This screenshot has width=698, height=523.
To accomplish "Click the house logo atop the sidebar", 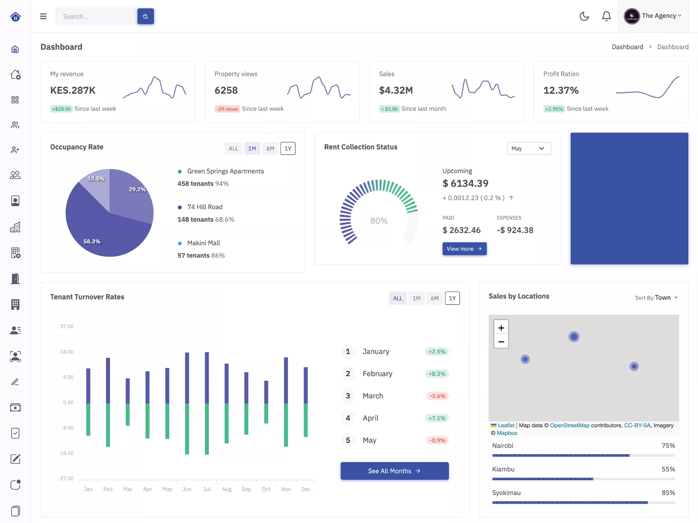I will 15,17.
